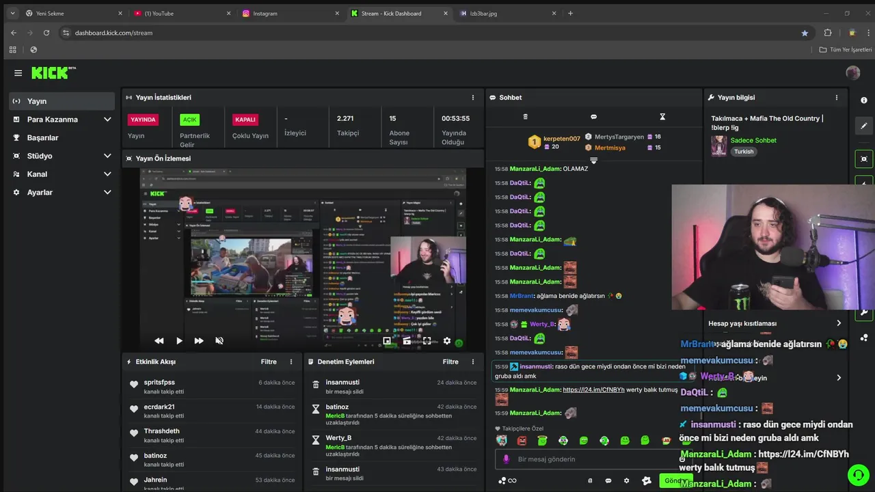Click spritsfpss in activity feed
The image size is (875, 492).
(159, 382)
